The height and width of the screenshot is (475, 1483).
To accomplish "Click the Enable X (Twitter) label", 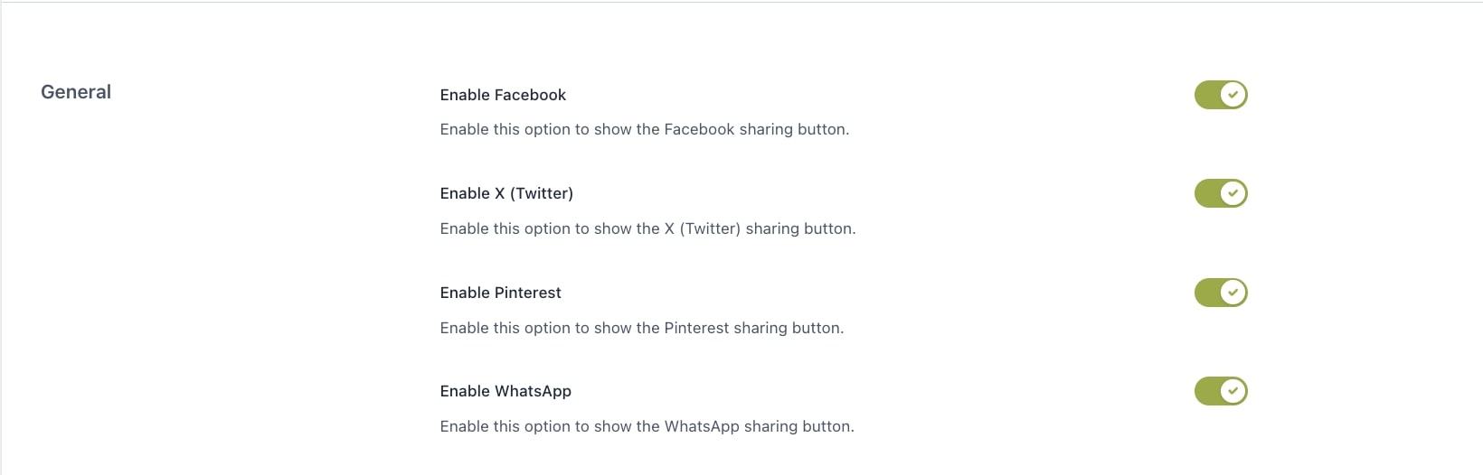I will click(x=506, y=193).
